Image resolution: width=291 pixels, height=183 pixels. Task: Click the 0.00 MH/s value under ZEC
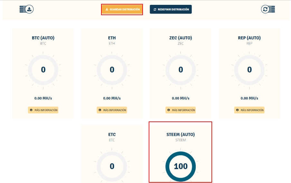(x=181, y=98)
